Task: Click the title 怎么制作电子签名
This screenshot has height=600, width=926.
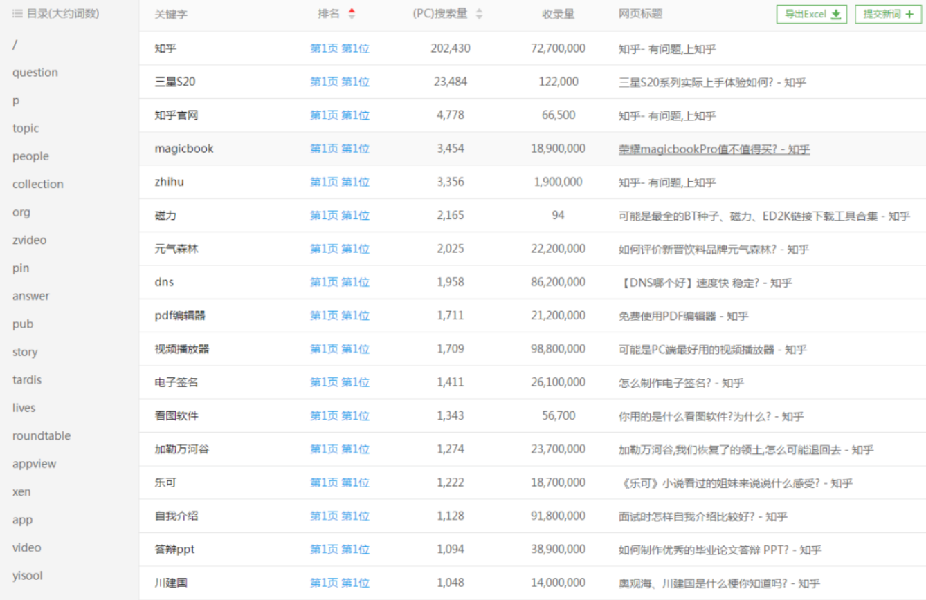Action: tap(681, 383)
